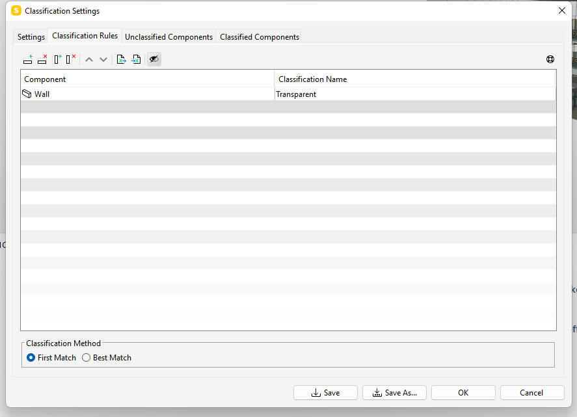Screen dimensions: 577x417
Task: Open help via the lifebuoy icon
Action: 550,59
